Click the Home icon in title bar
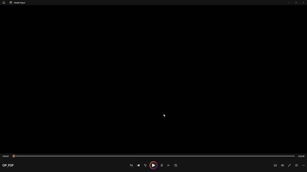Image resolution: width=307 pixels, height=172 pixels. [4, 2]
